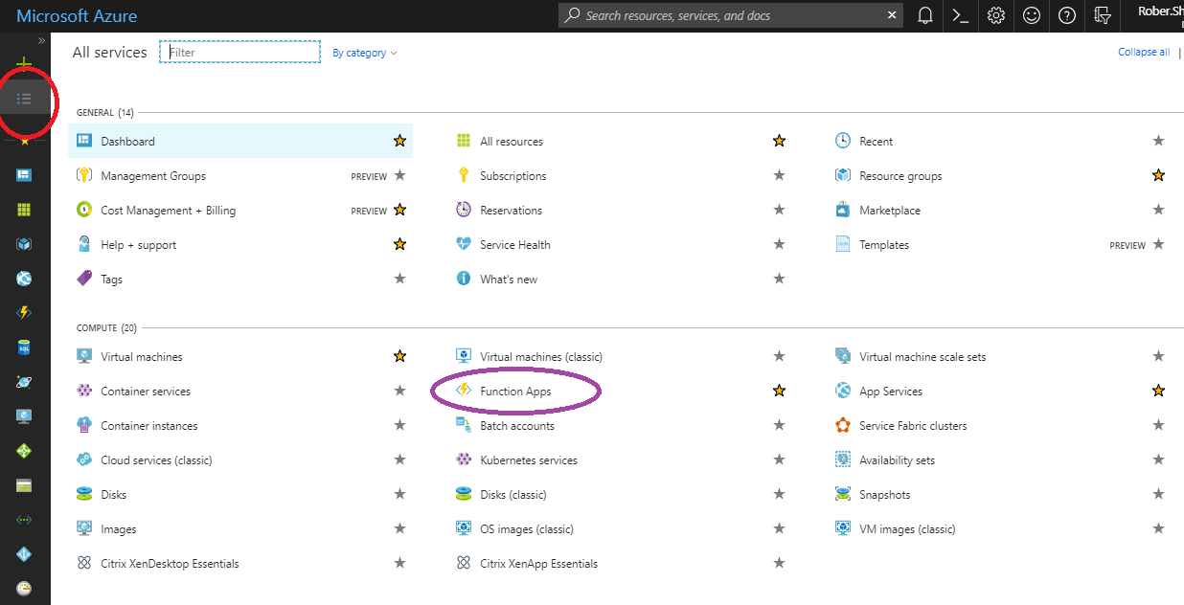Open Container instances
Viewport: 1184px width, 605px height.
pos(149,426)
